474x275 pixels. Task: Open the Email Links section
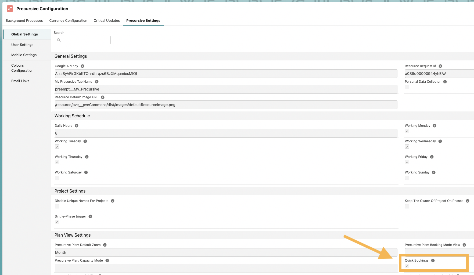pyautogui.click(x=20, y=81)
